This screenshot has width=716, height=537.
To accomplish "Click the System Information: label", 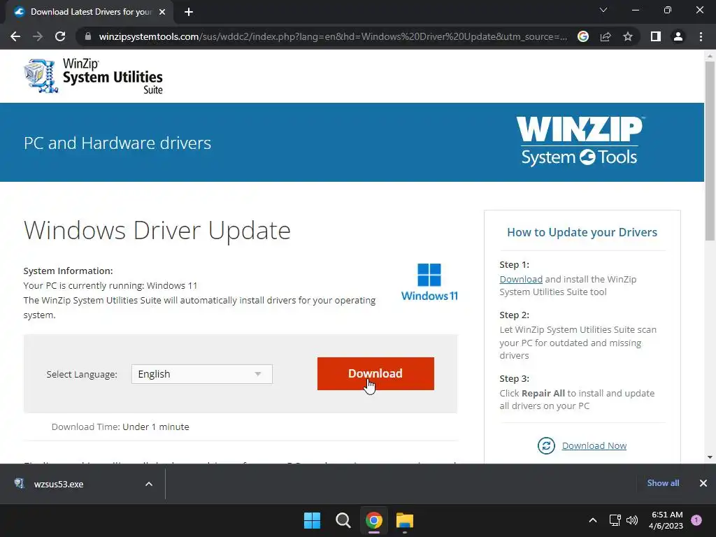I will (68, 271).
